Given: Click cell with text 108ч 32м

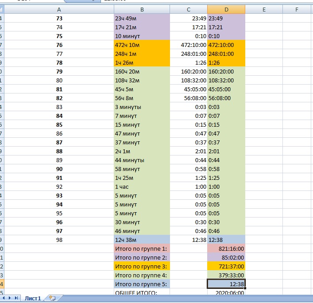Looking at the screenshot, I should point(142,80).
